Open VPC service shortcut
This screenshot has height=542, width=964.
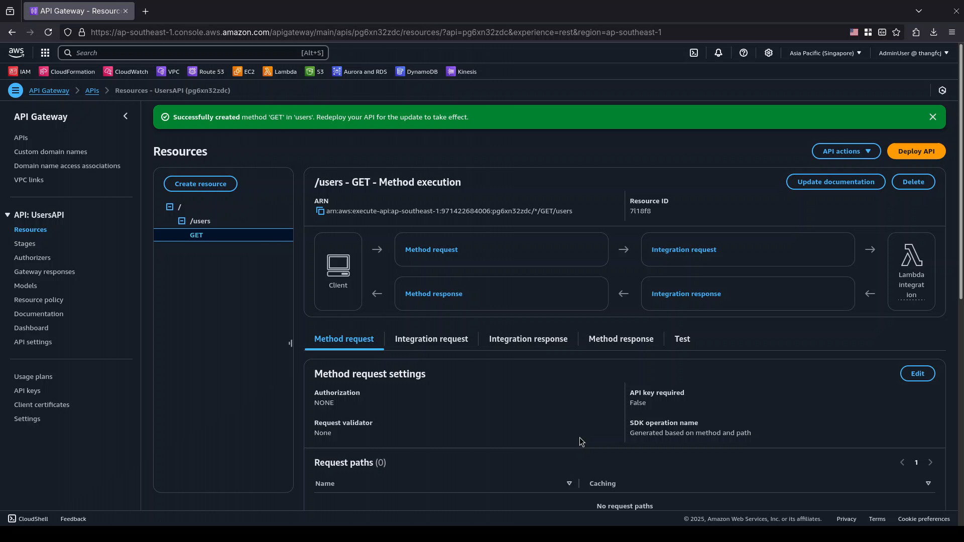[x=168, y=72]
